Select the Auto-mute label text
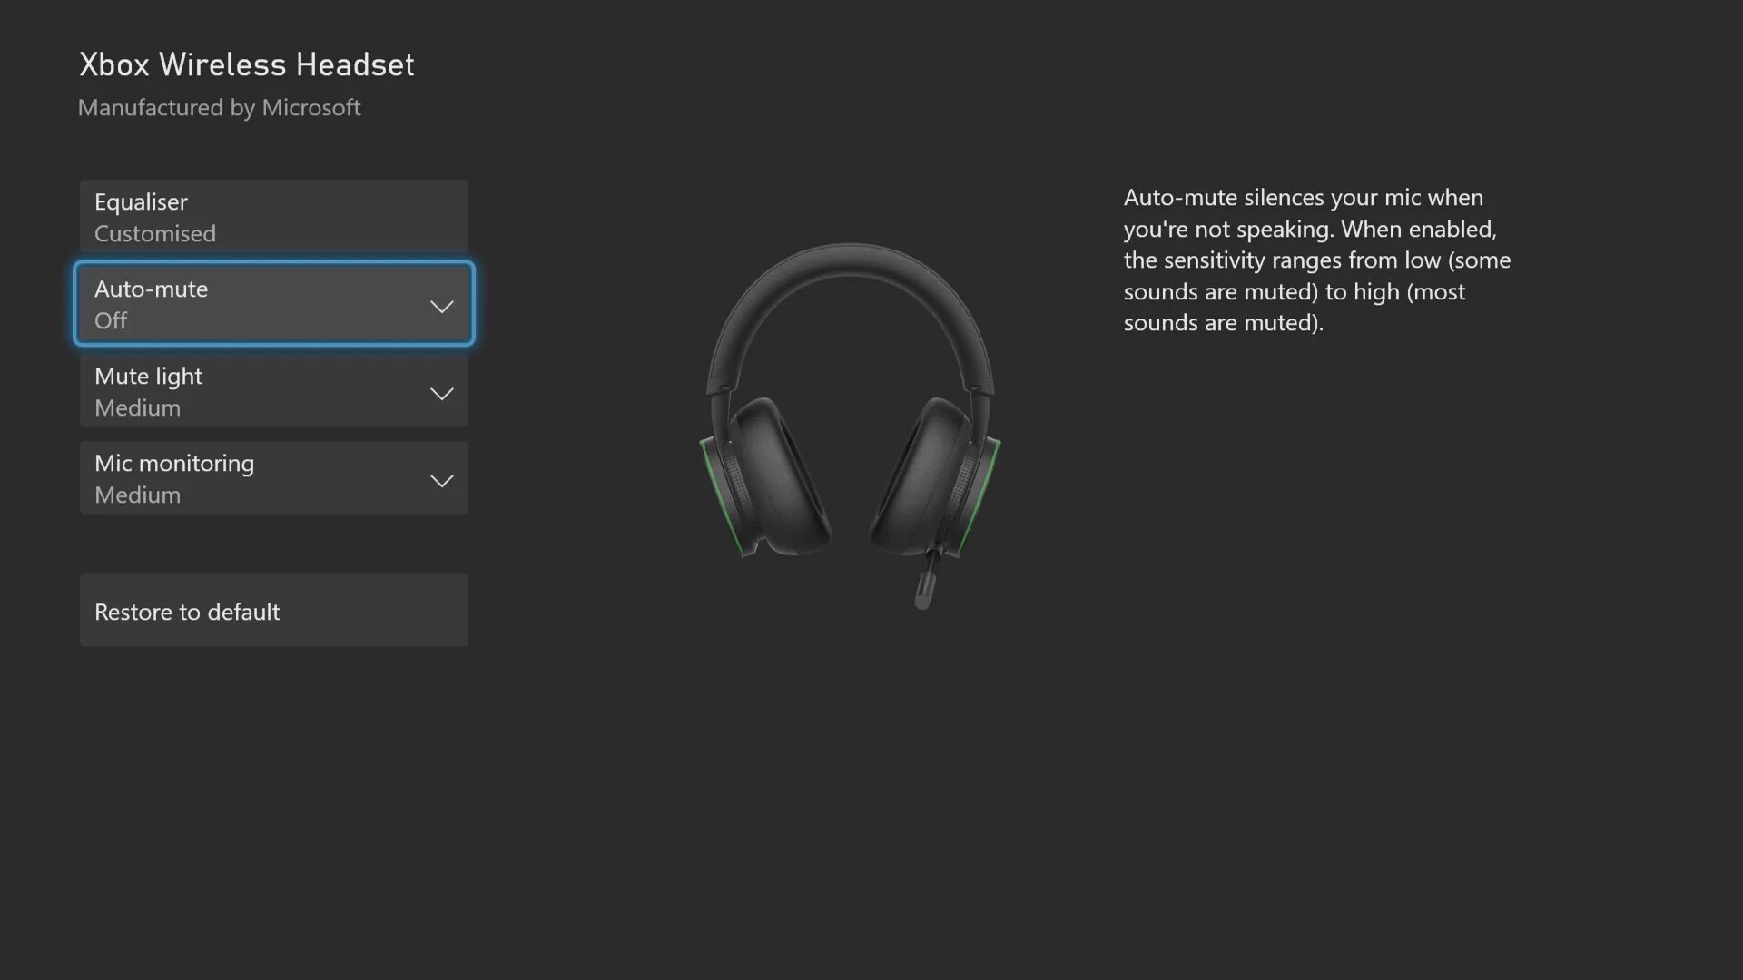The image size is (1743, 980). click(x=151, y=289)
